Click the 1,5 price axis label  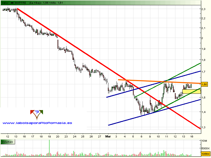tap(203, 97)
